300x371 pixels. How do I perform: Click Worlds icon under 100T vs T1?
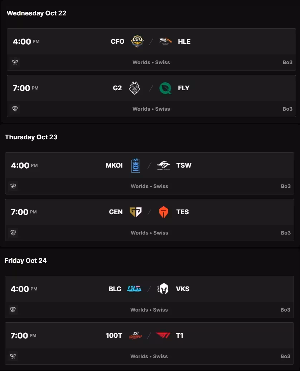13,356
